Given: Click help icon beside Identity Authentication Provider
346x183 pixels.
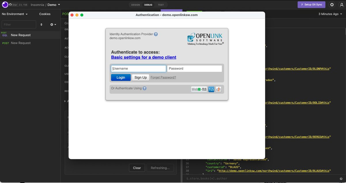Looking at the screenshot, I should tap(156, 34).
